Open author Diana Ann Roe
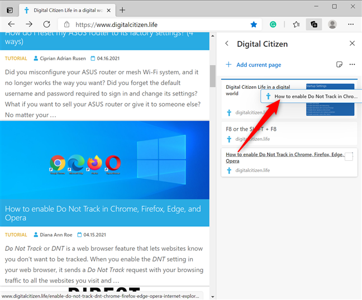The image size is (362, 300). coord(56,235)
